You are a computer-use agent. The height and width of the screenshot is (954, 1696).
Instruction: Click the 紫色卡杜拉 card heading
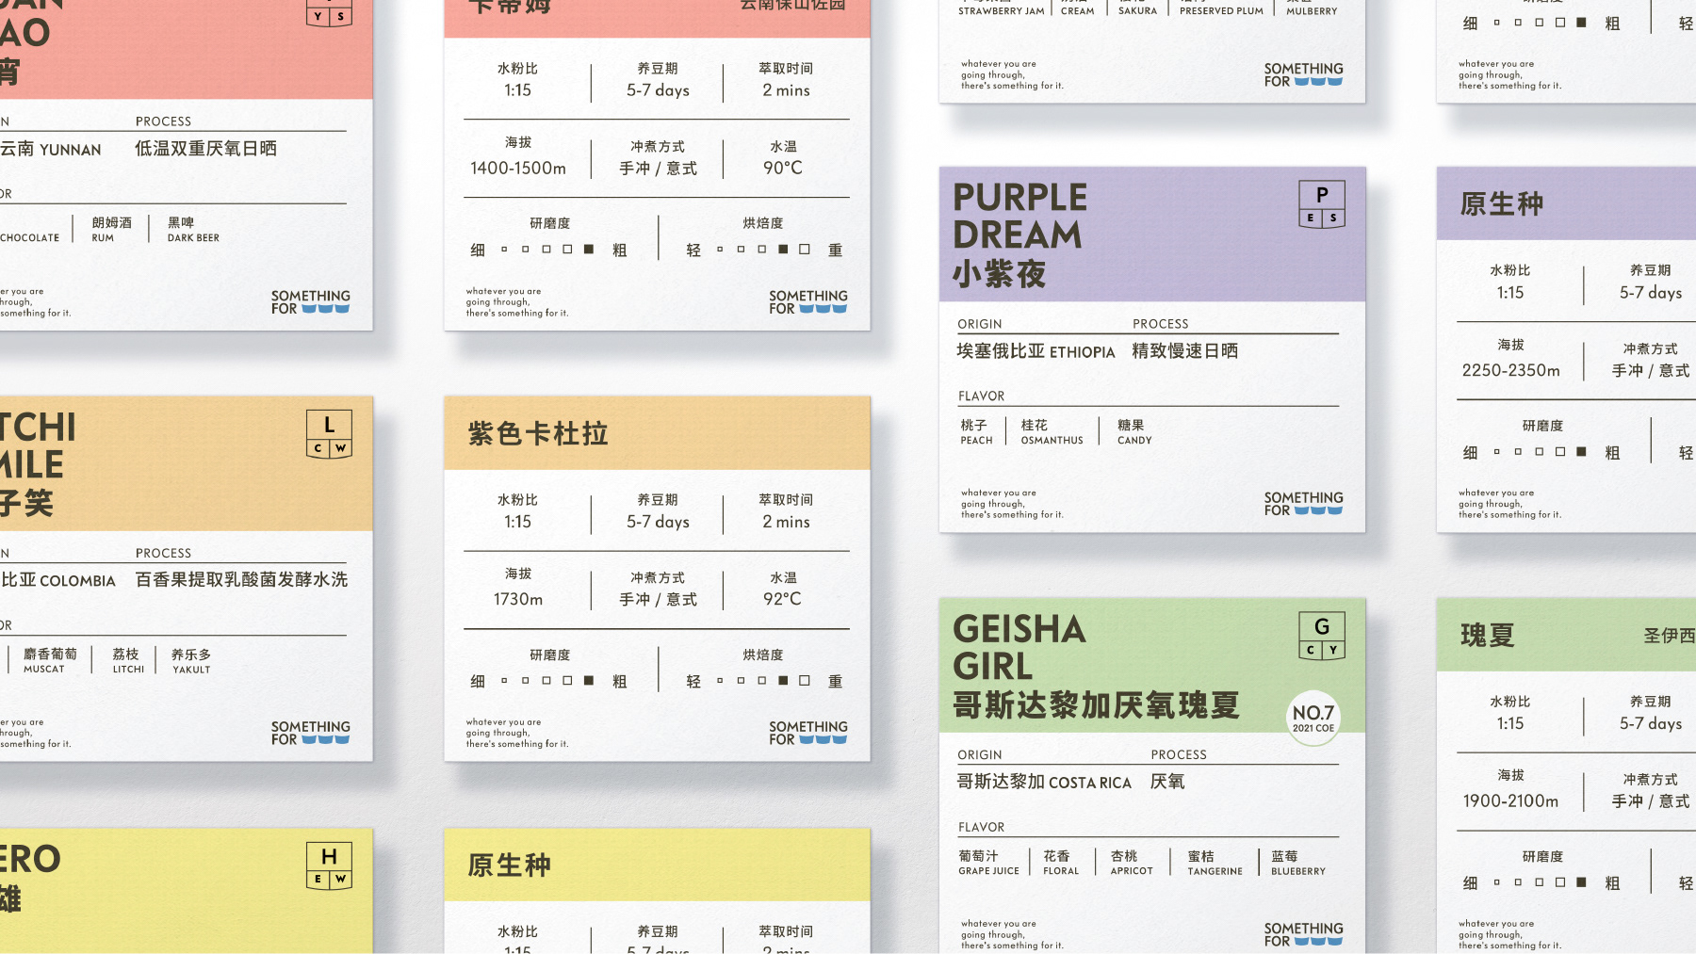tap(538, 434)
